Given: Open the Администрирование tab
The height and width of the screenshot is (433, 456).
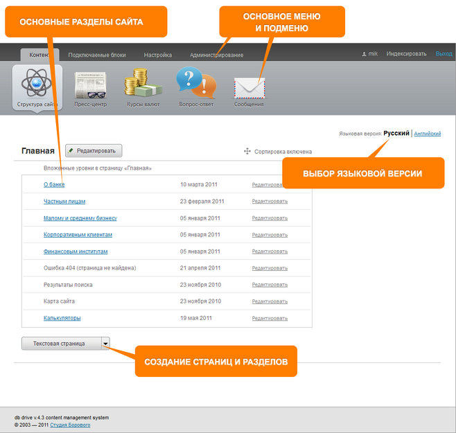Looking at the screenshot, I should pos(217,55).
